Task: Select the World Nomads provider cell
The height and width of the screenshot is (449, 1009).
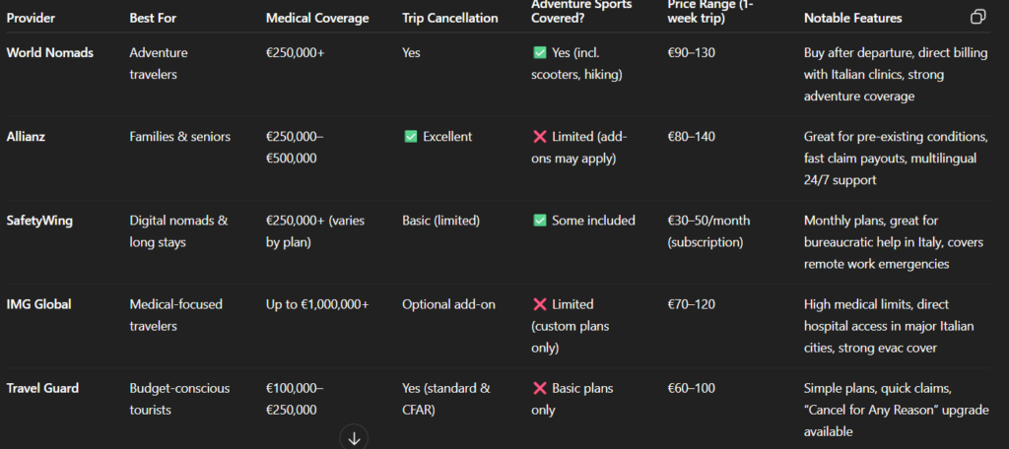Action: coord(49,53)
